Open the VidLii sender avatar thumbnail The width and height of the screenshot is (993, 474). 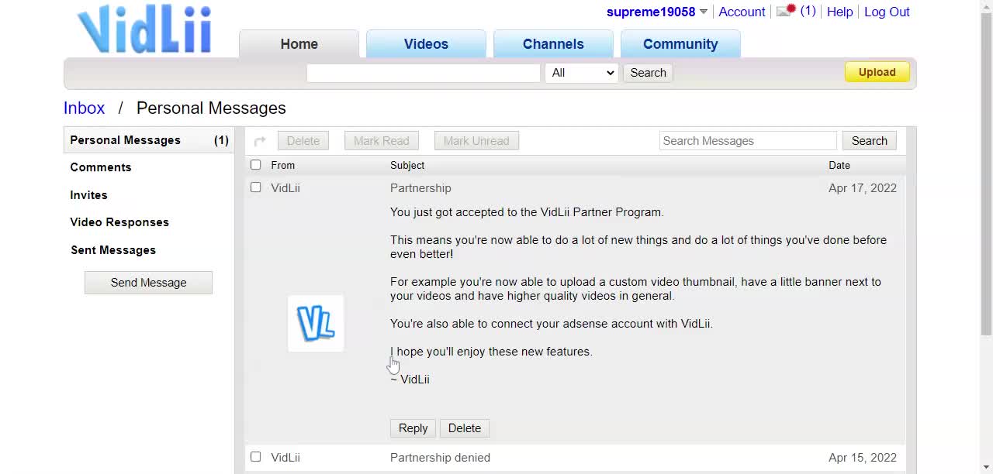[316, 324]
